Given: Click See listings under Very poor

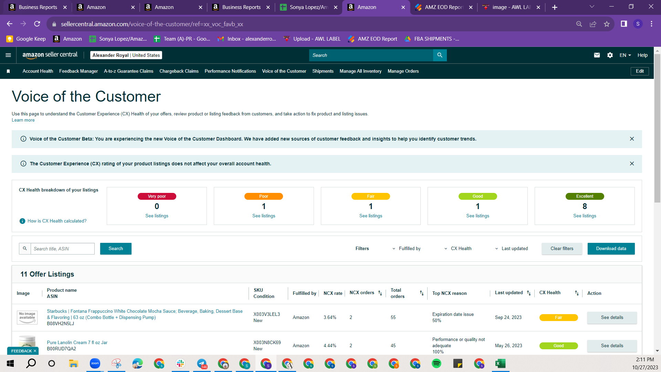Looking at the screenshot, I should (x=157, y=216).
